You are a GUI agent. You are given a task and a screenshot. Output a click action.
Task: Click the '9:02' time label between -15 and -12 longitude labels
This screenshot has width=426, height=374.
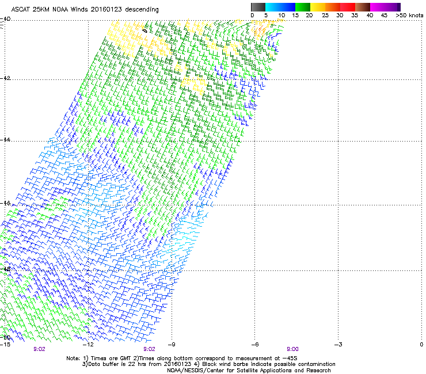click(39, 349)
